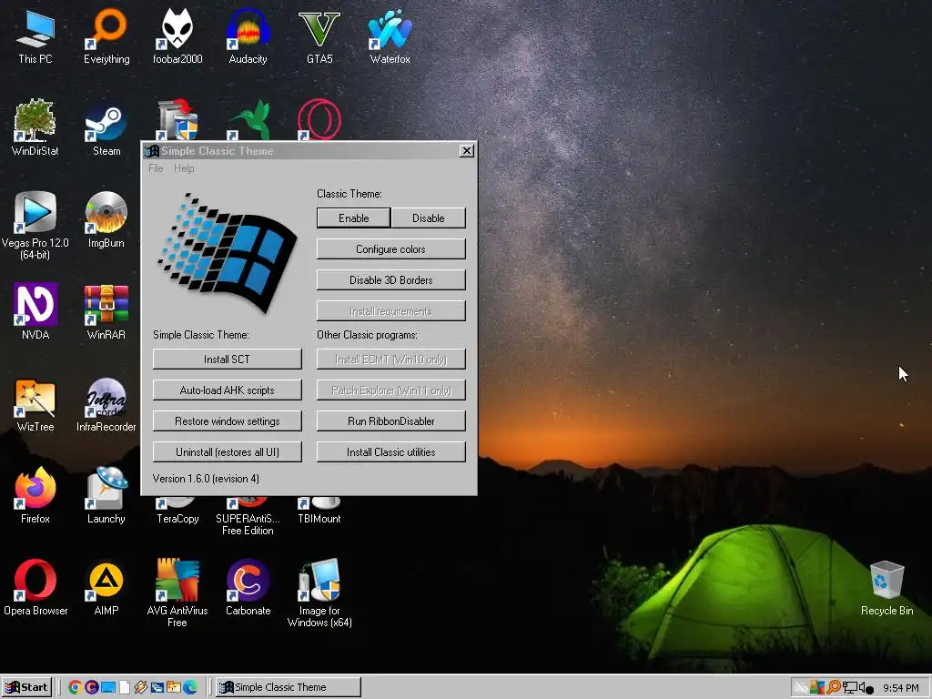Select the AVG AntiVirus Free icon
Viewport: 932px width, 699px height.
pos(177,593)
